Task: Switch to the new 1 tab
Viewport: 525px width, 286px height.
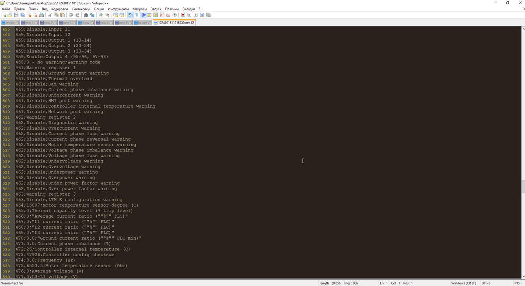Action: click(30, 23)
